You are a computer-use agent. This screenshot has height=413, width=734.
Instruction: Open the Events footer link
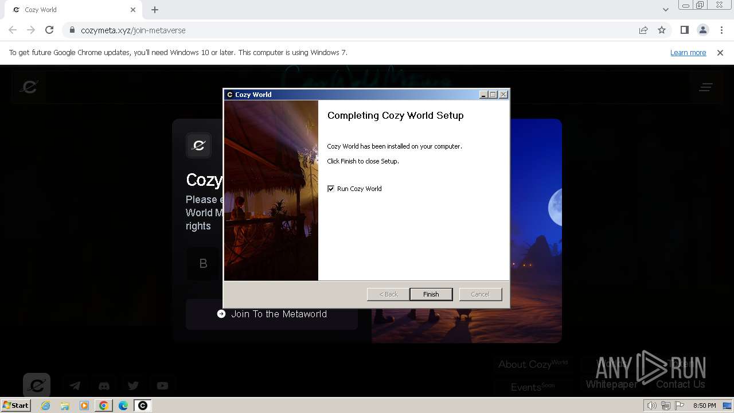pyautogui.click(x=533, y=387)
